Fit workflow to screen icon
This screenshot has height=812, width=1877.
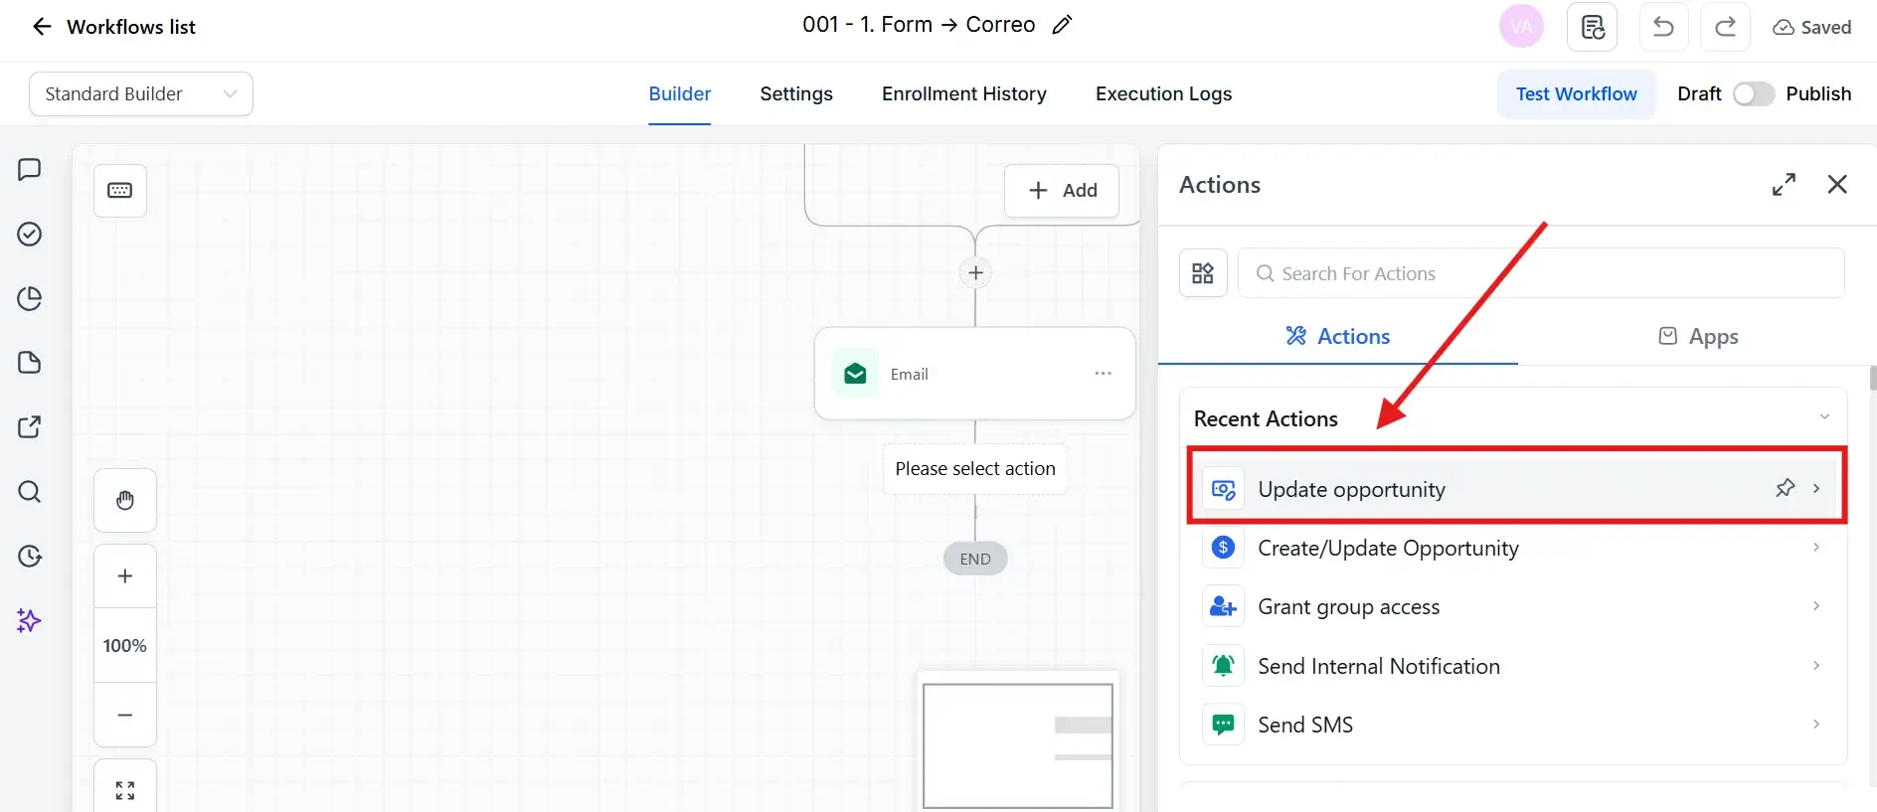pyautogui.click(x=125, y=790)
